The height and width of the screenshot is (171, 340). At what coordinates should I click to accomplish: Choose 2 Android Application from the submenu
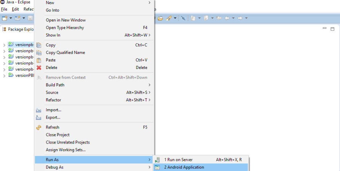[201, 167]
